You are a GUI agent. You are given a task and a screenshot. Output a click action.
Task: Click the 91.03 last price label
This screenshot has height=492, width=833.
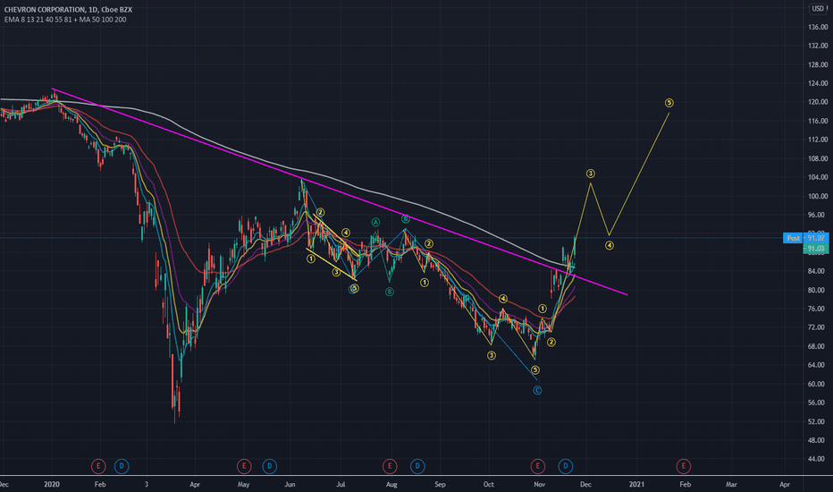[x=815, y=249]
